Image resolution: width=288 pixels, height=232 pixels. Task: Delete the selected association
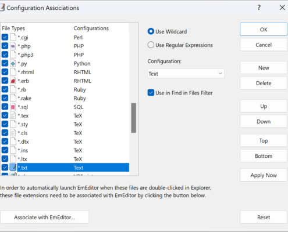click(264, 83)
